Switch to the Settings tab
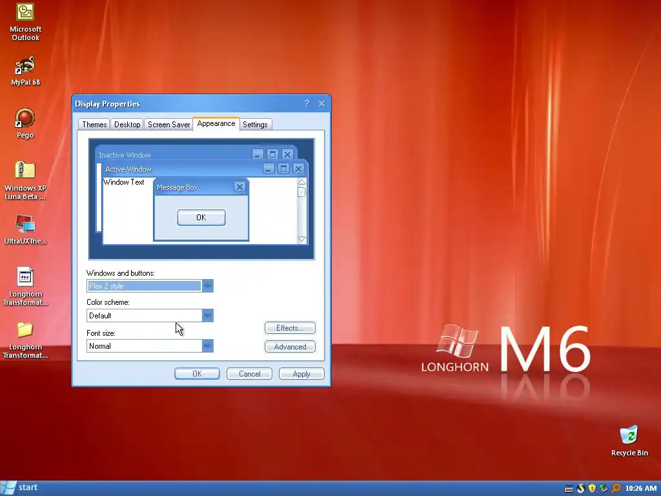661x496 pixels. 255,125
